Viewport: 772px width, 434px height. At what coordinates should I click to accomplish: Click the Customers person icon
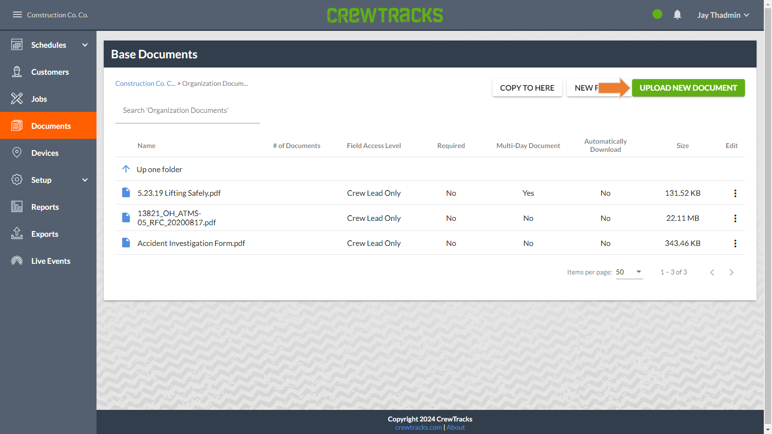pos(17,72)
